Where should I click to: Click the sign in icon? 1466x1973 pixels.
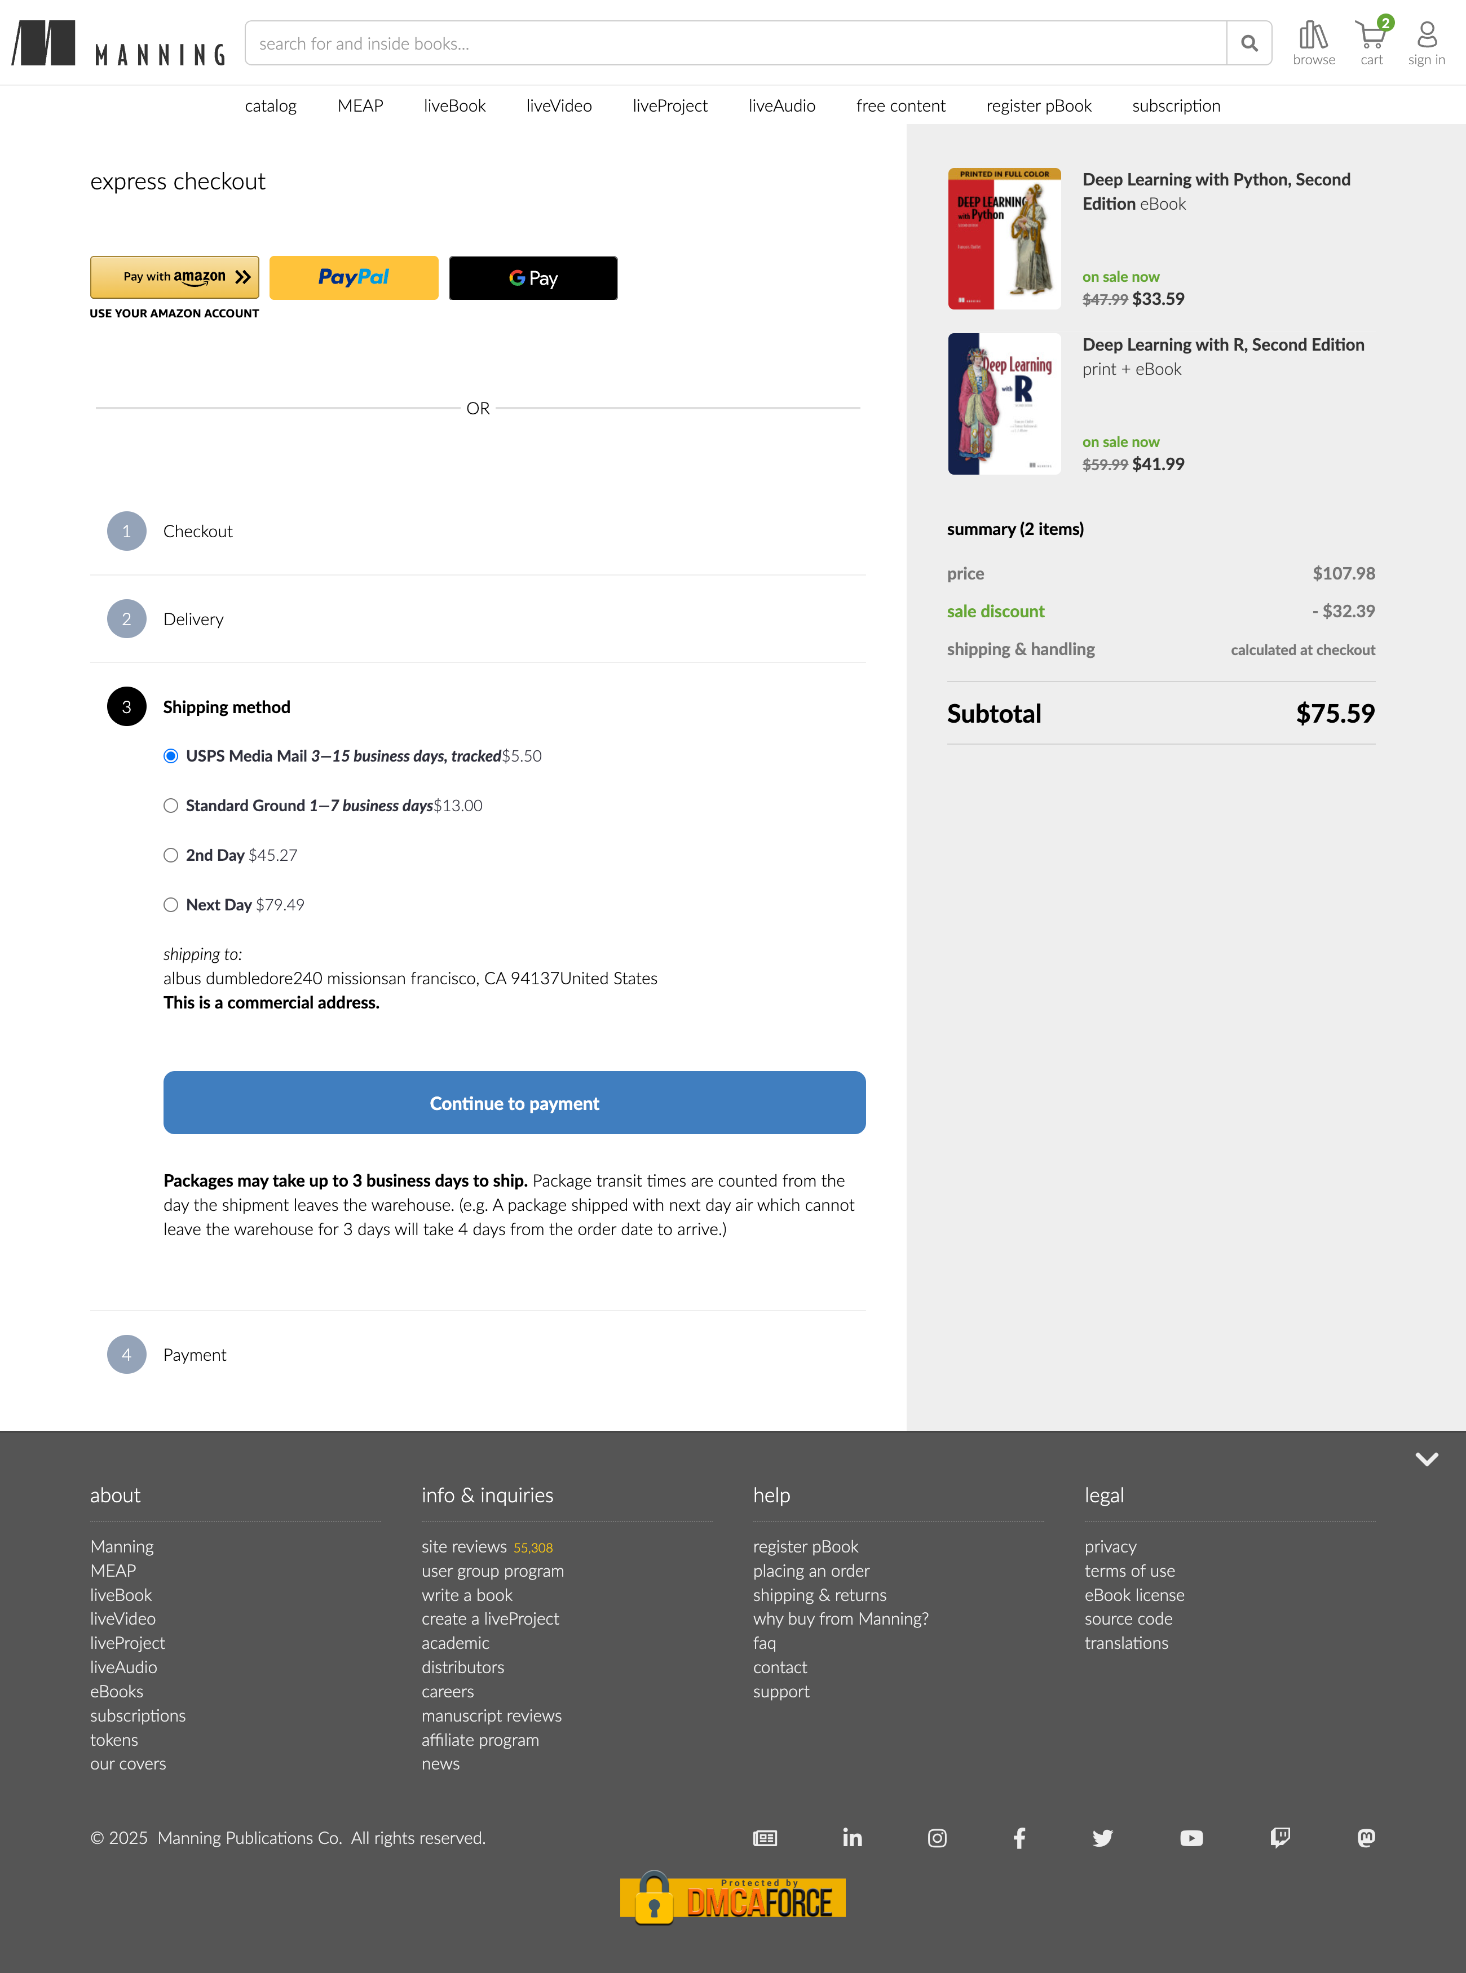coord(1425,40)
